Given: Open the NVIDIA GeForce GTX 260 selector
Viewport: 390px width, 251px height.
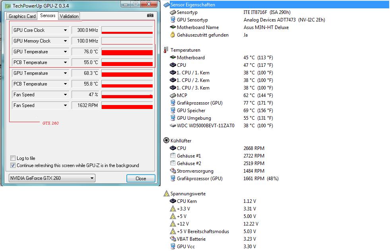Looking at the screenshot, I should 52,178.
